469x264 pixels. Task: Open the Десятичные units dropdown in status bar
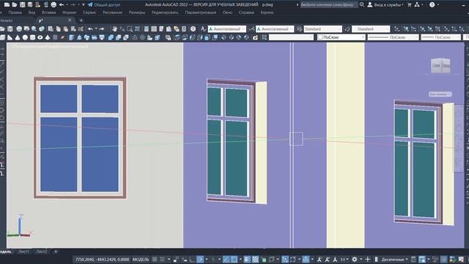pyautogui.click(x=394, y=260)
